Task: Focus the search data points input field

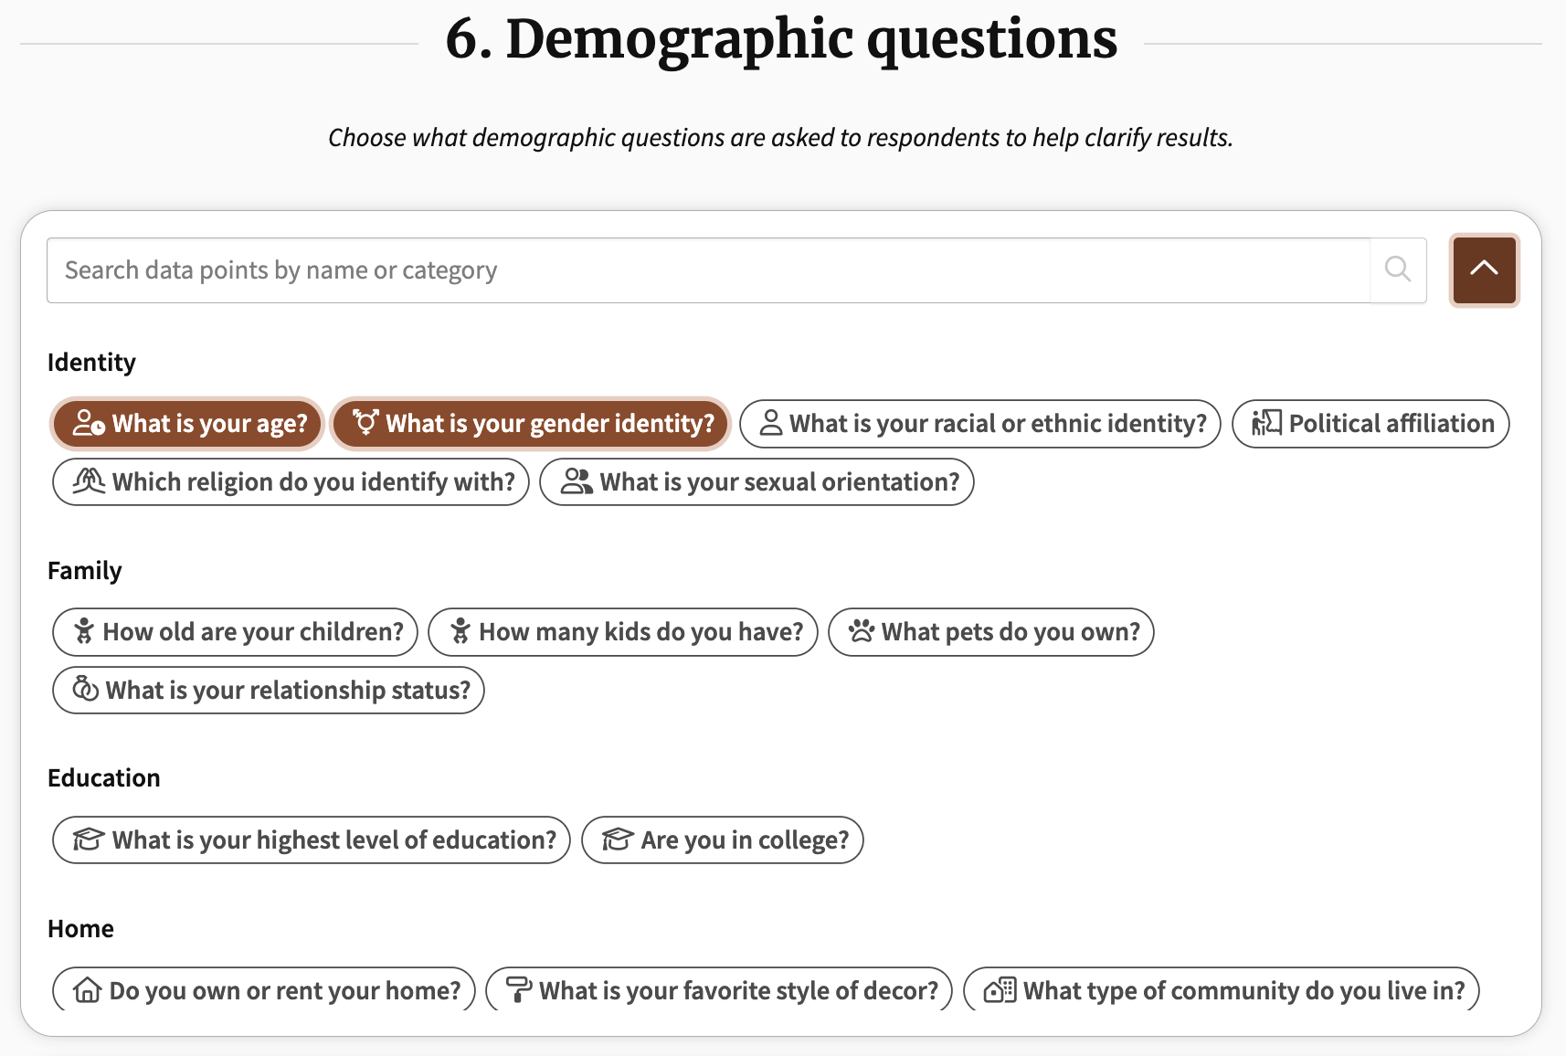Action: pyautogui.click(x=709, y=270)
